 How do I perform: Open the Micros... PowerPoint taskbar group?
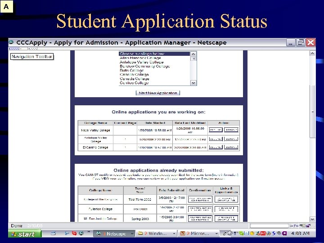coord(198,234)
